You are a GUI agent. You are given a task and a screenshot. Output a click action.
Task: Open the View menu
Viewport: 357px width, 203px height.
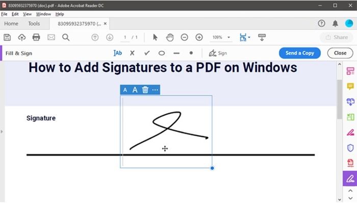(x=27, y=14)
